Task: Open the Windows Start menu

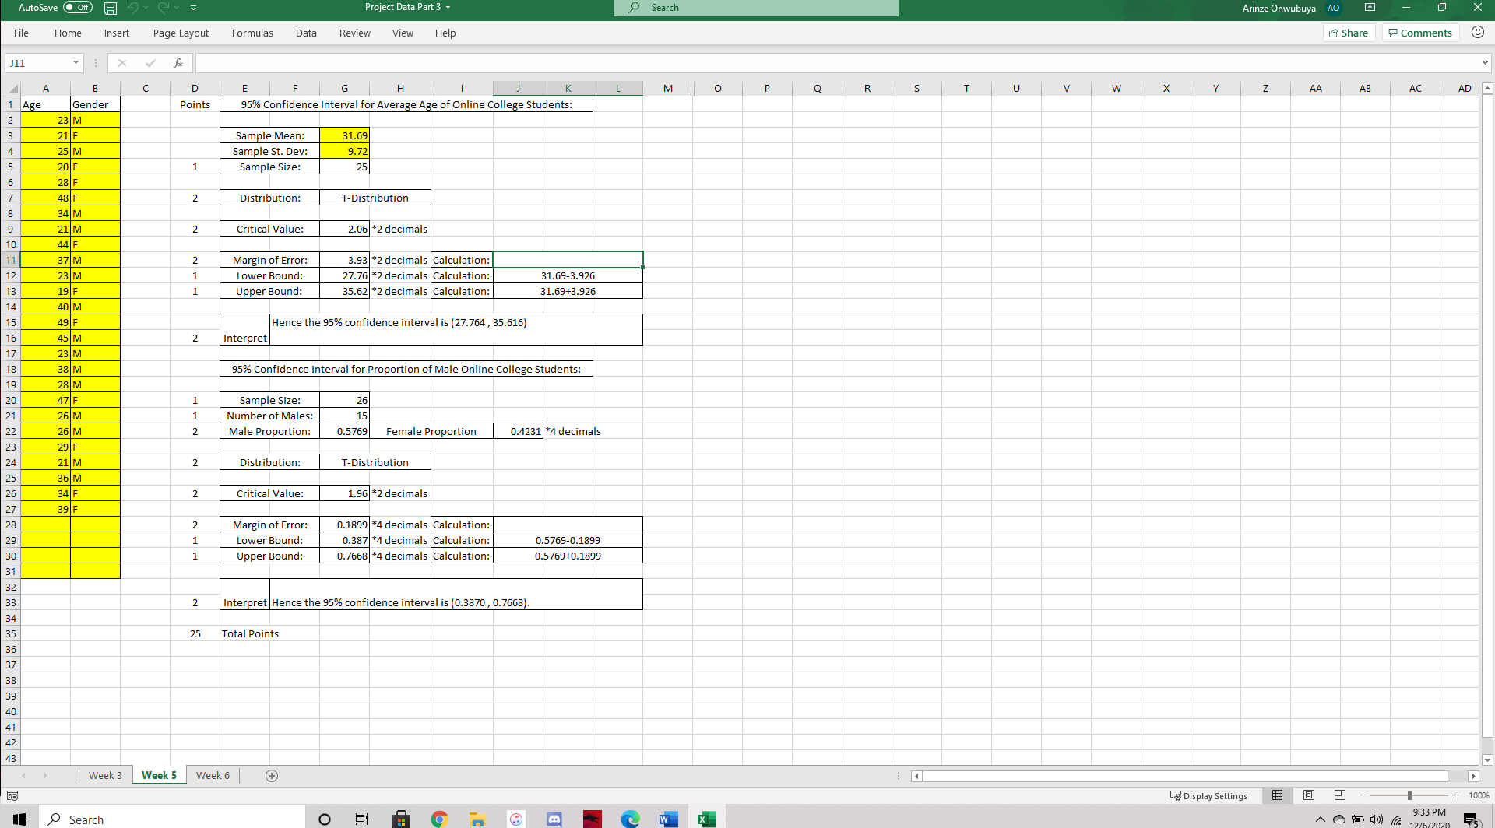Action: (x=19, y=819)
